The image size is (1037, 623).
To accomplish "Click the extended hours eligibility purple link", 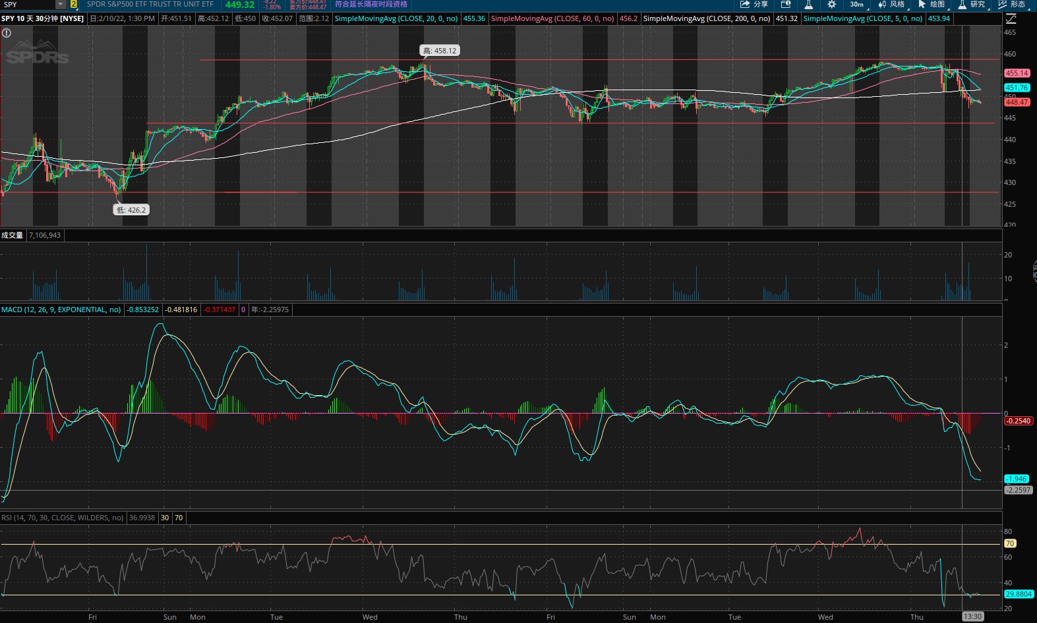I will tap(371, 4).
